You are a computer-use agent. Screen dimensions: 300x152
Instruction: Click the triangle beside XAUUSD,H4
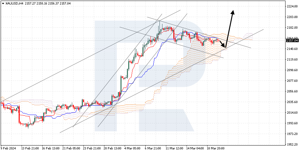pos(3,3)
